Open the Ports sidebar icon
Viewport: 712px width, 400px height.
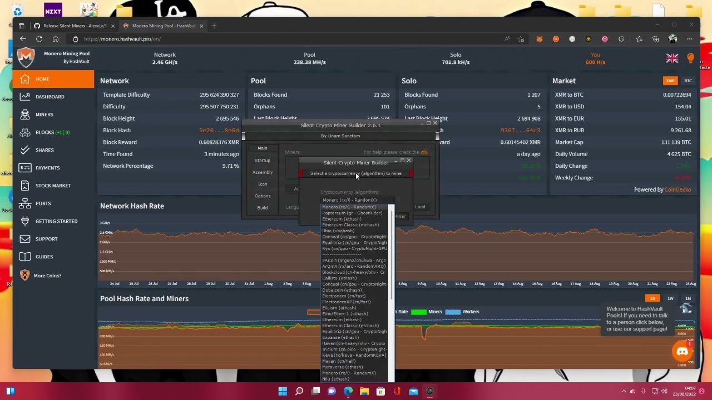(24, 203)
